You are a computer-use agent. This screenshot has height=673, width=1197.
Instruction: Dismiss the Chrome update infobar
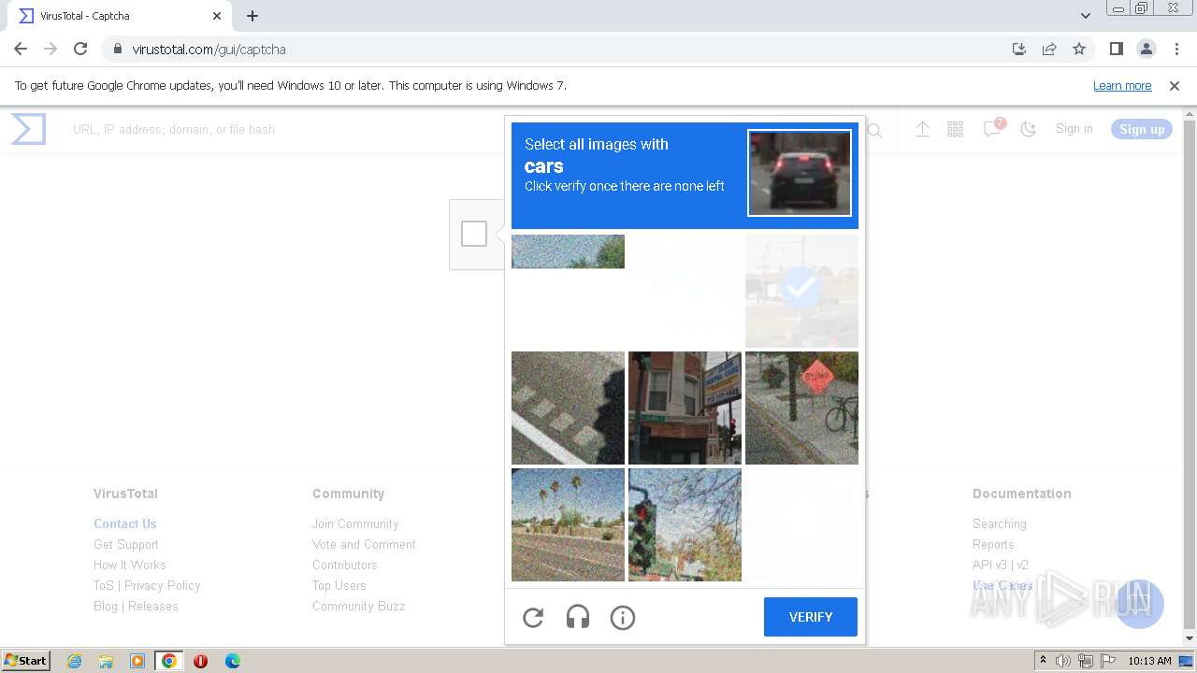point(1175,85)
